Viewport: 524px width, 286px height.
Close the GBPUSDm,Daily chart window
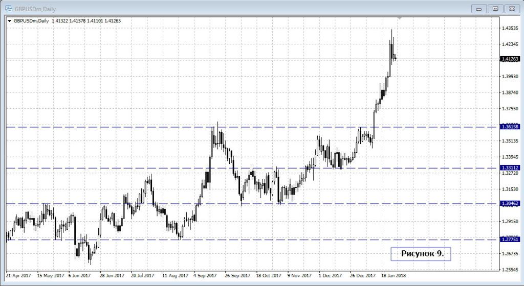[x=511, y=8]
